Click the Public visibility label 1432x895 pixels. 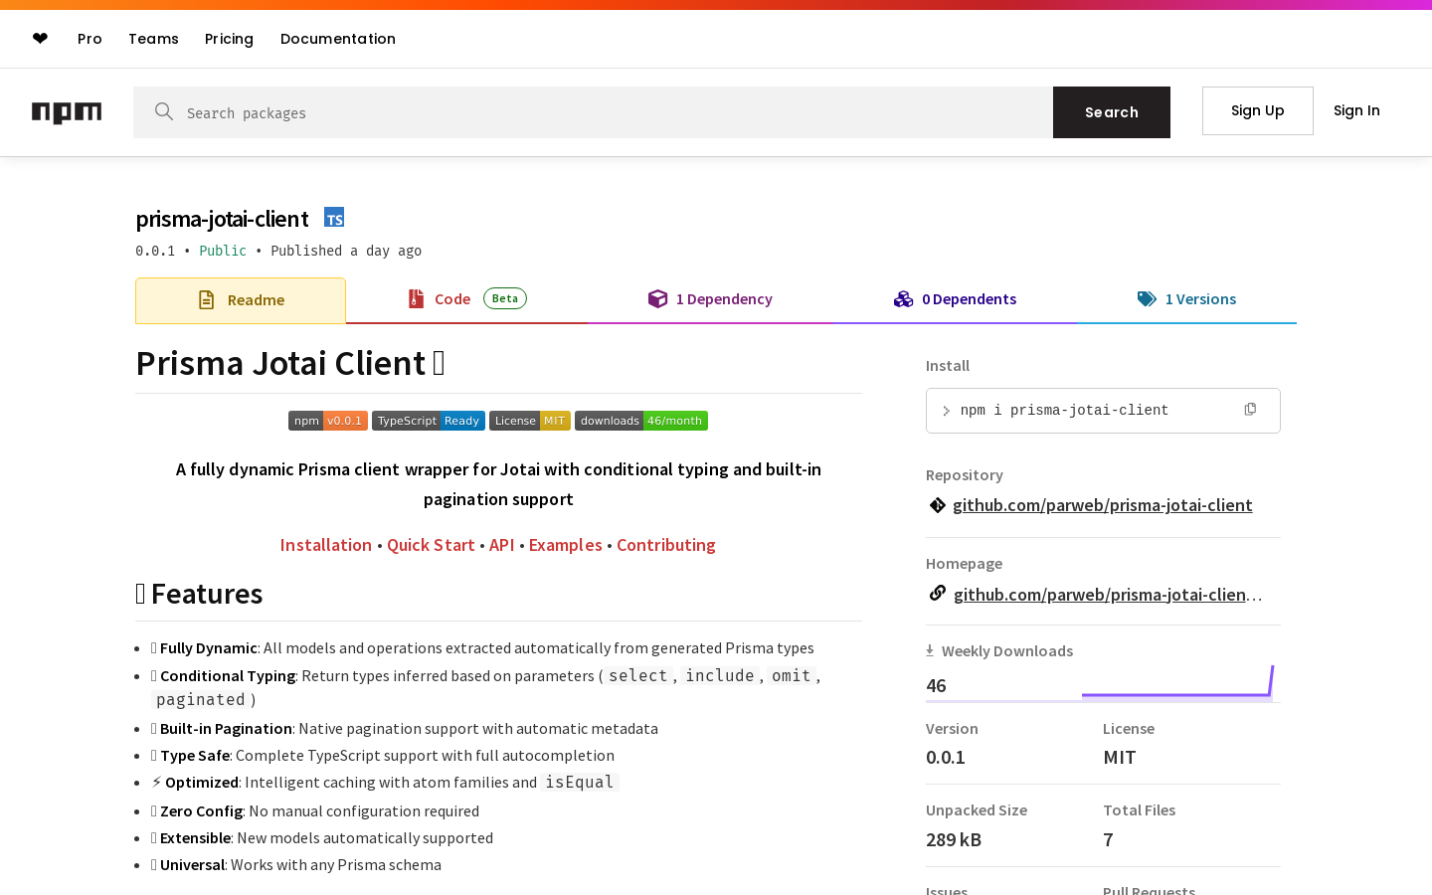click(x=223, y=251)
